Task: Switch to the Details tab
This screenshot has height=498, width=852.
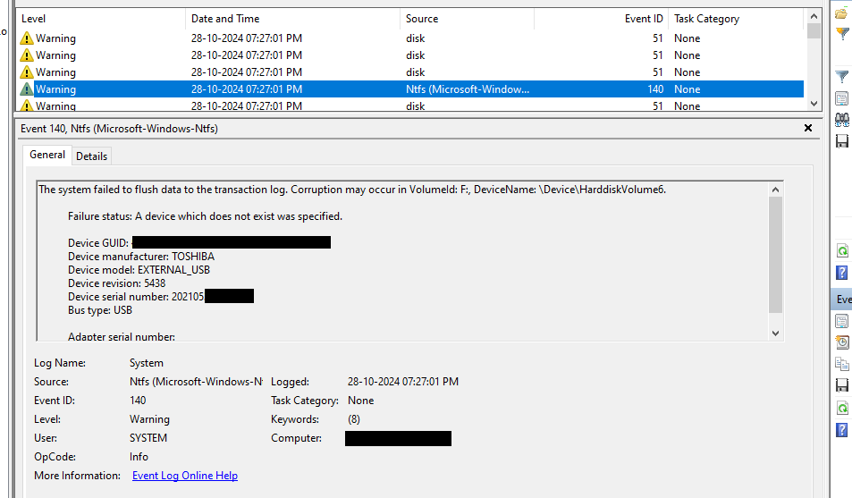Action: coord(91,156)
